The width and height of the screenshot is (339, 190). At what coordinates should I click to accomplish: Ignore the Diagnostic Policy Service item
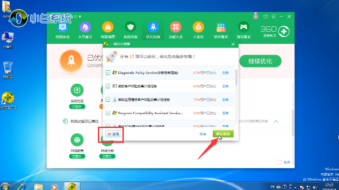point(225,73)
